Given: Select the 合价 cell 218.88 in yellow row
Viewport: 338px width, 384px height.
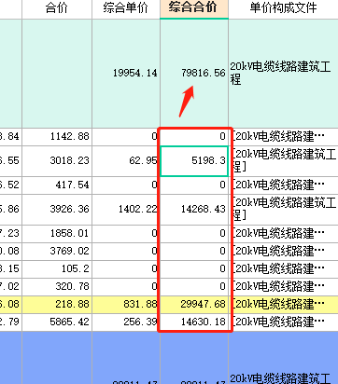Looking at the screenshot, I should pos(57,305).
